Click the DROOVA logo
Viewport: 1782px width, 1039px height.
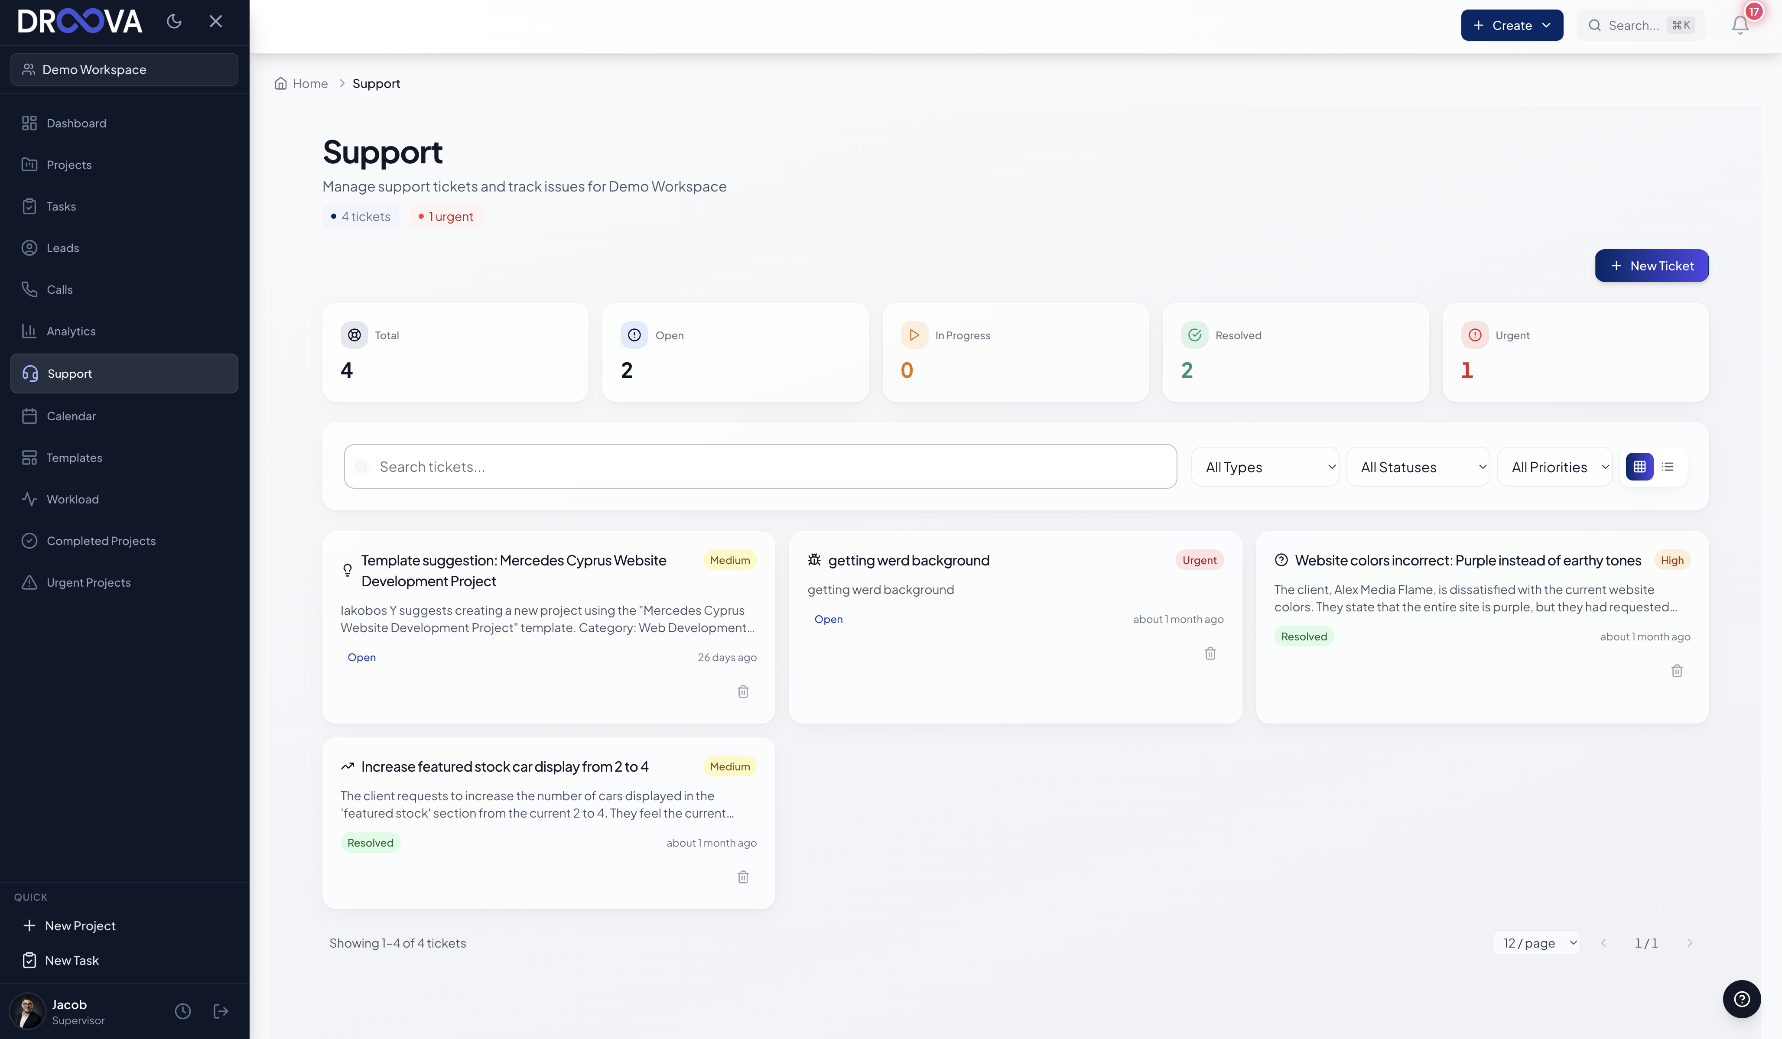80,22
